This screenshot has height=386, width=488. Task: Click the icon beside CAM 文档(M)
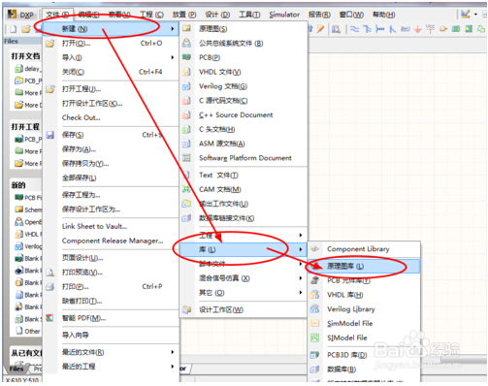pos(186,189)
